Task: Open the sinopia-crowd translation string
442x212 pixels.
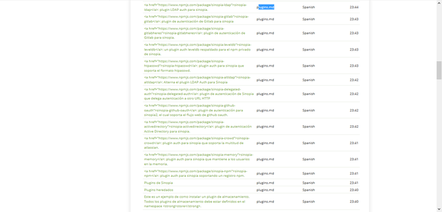Action: (197, 142)
